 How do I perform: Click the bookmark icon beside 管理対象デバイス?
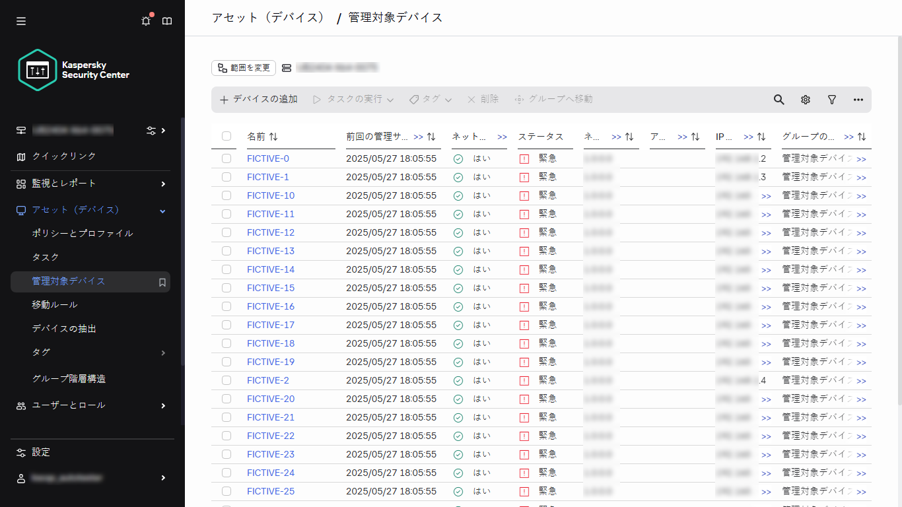[x=161, y=281]
